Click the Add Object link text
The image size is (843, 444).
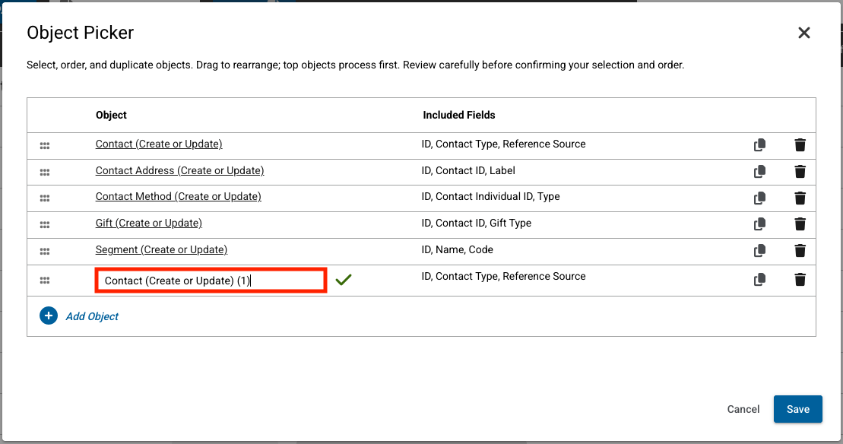coord(92,316)
